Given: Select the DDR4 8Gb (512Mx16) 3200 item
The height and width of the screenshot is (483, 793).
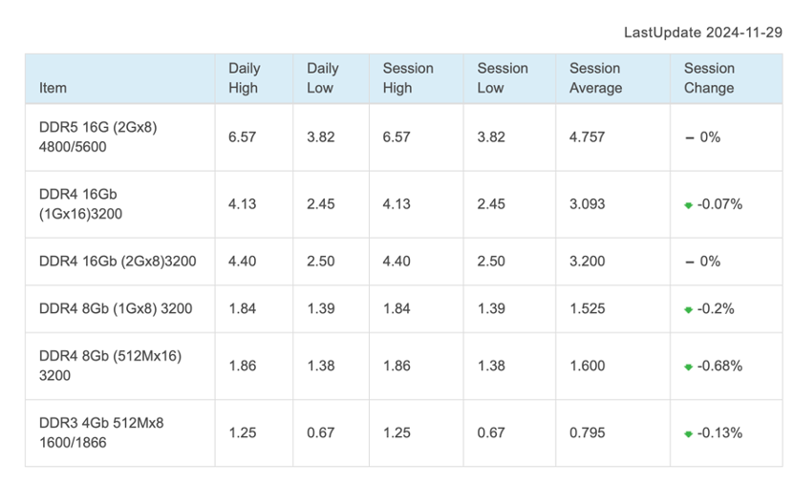Looking at the screenshot, I should pos(110,366).
